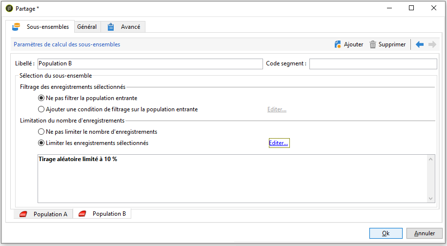Image resolution: width=447 pixels, height=246 pixels.
Task: Click the Code segment input field
Action: pyautogui.click(x=373, y=64)
